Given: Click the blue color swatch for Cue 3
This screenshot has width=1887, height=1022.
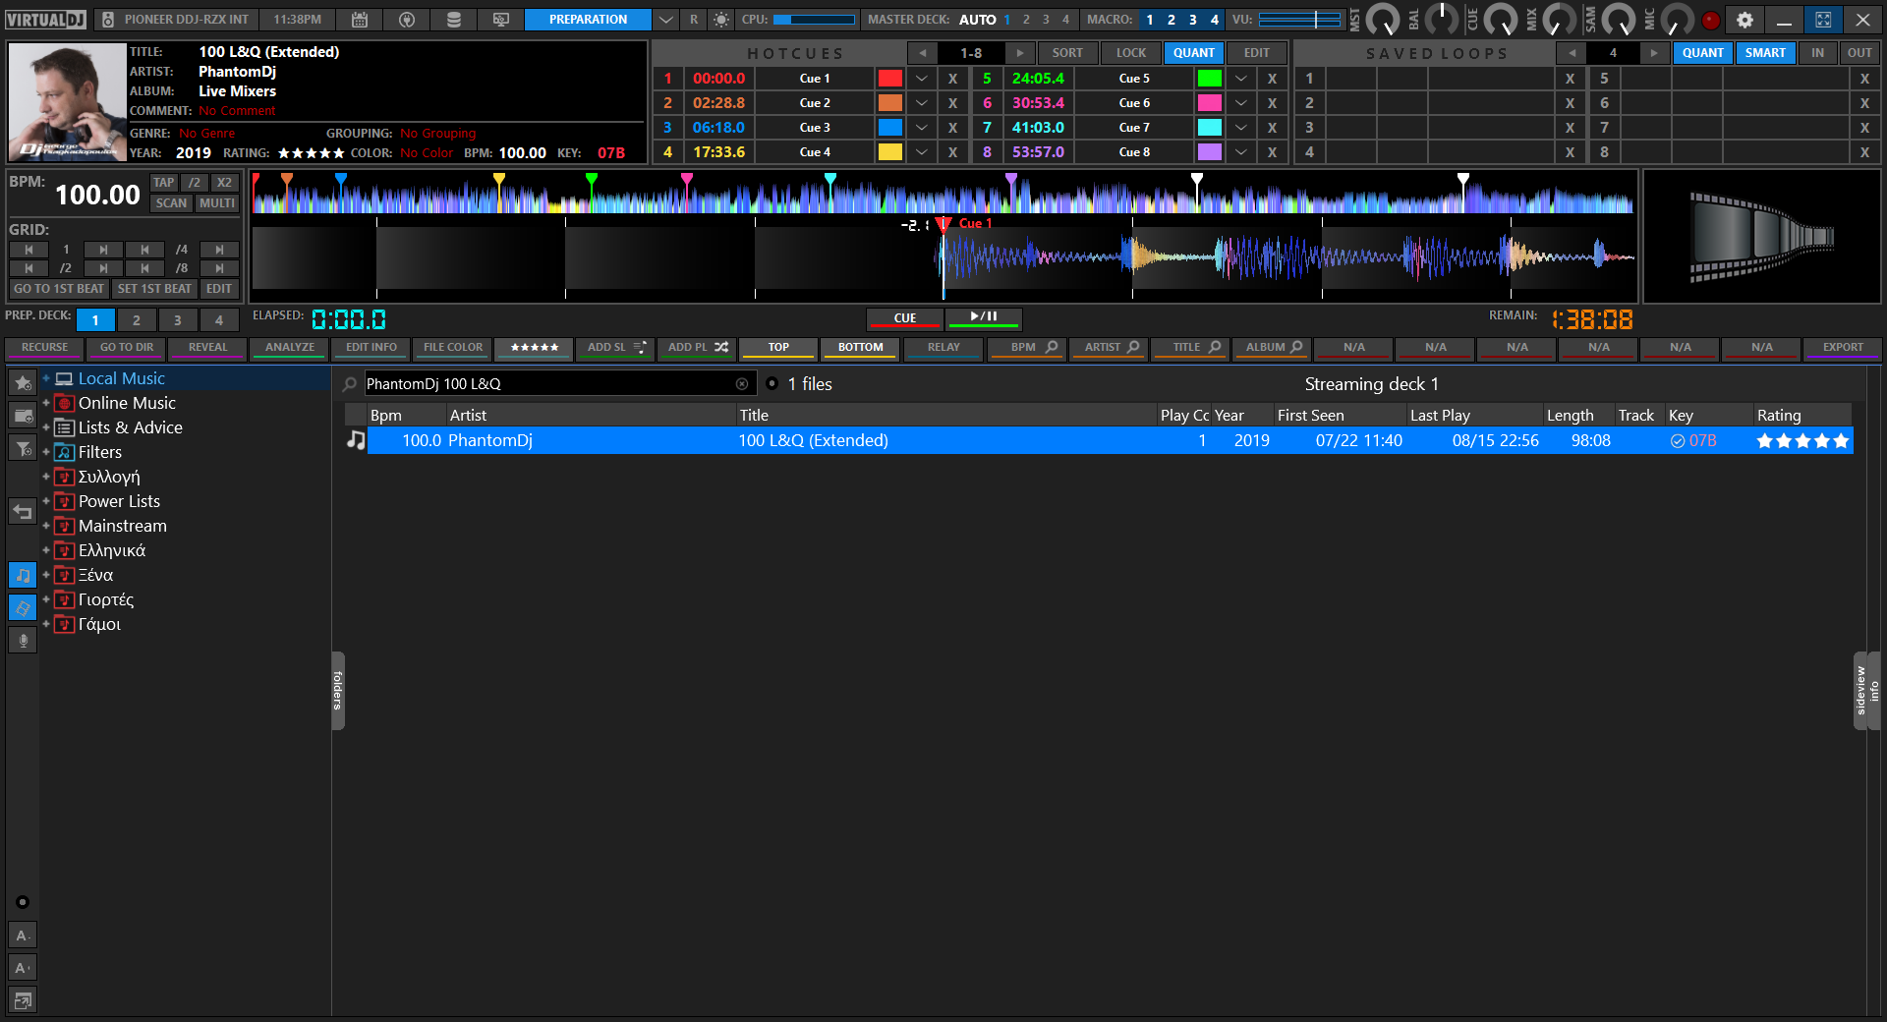Looking at the screenshot, I should [890, 128].
